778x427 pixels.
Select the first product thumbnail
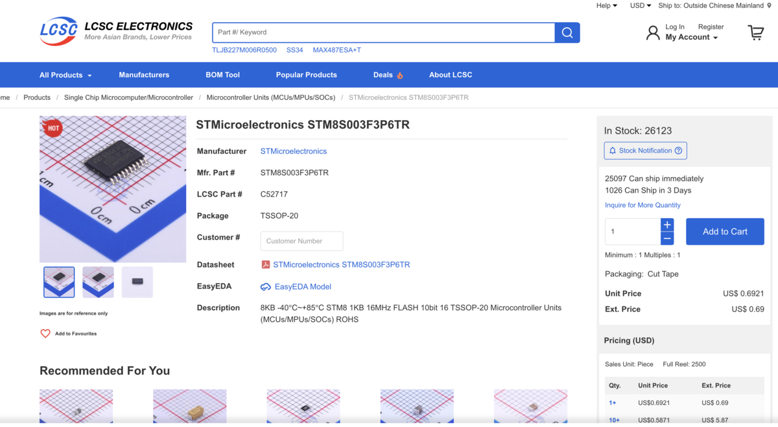pos(59,282)
